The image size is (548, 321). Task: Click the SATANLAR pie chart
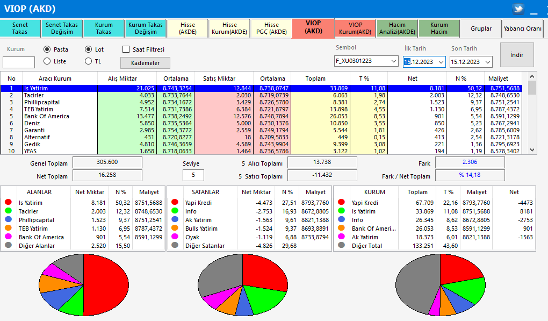[x=243, y=285]
